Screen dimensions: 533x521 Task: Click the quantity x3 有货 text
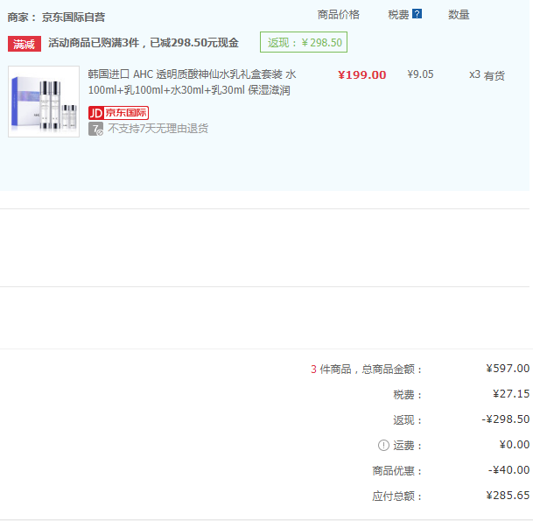tap(487, 75)
